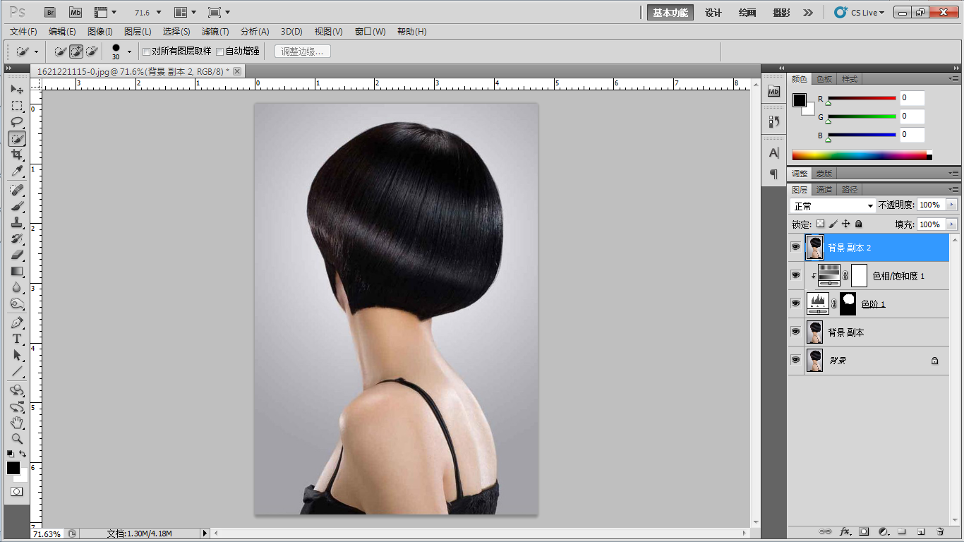Switch to the 设计 workspace
Screen dimensions: 964x542
click(713, 13)
